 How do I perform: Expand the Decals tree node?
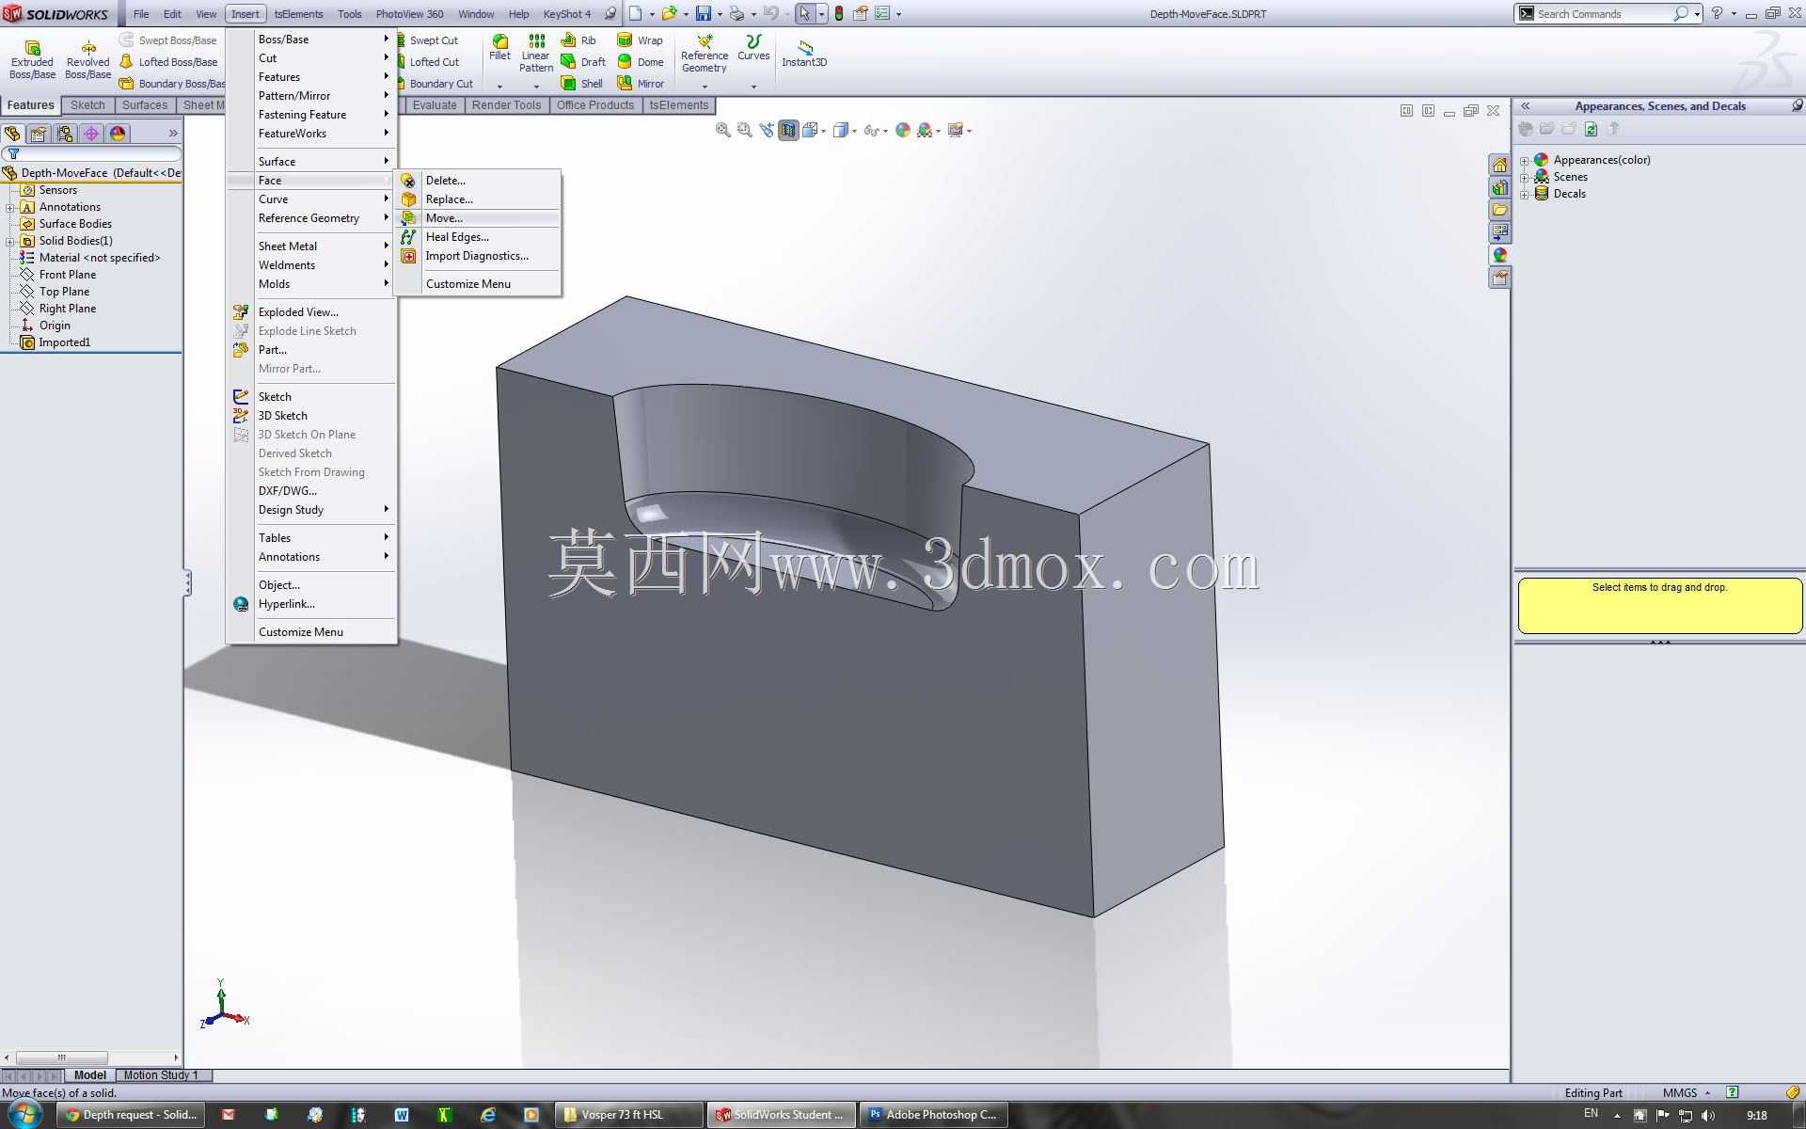pyautogui.click(x=1525, y=194)
